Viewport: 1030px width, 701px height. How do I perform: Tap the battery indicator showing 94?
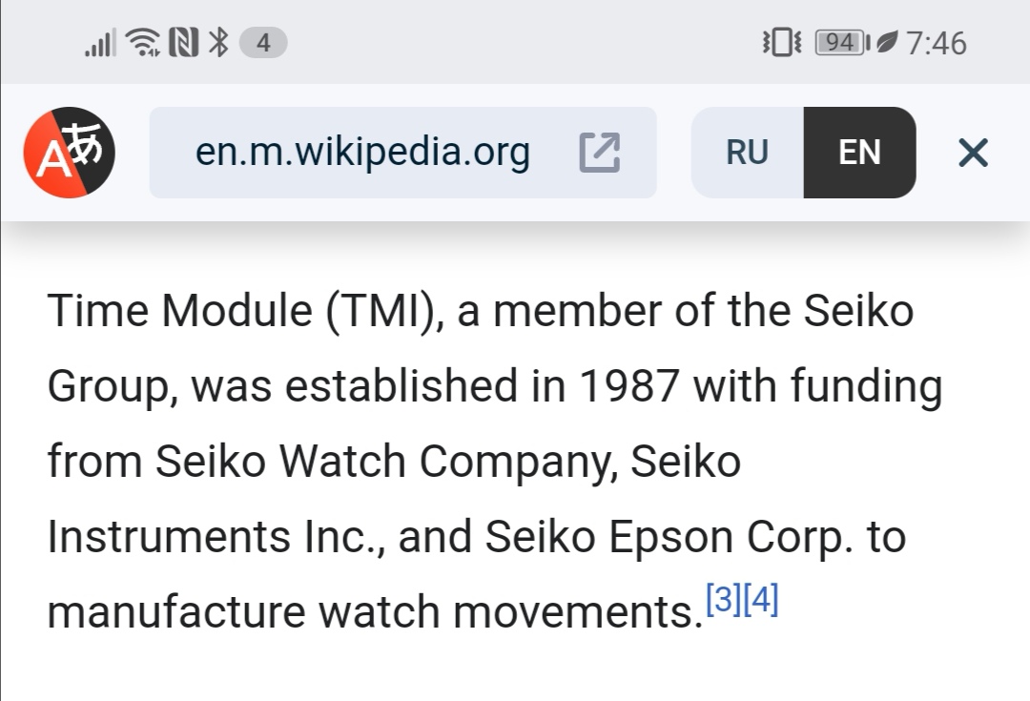pos(841,43)
